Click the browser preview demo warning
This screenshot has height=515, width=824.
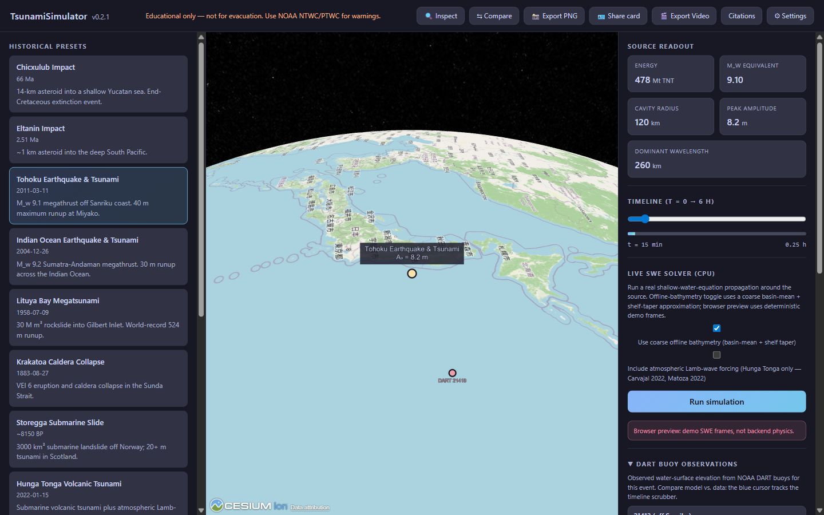(x=716, y=431)
